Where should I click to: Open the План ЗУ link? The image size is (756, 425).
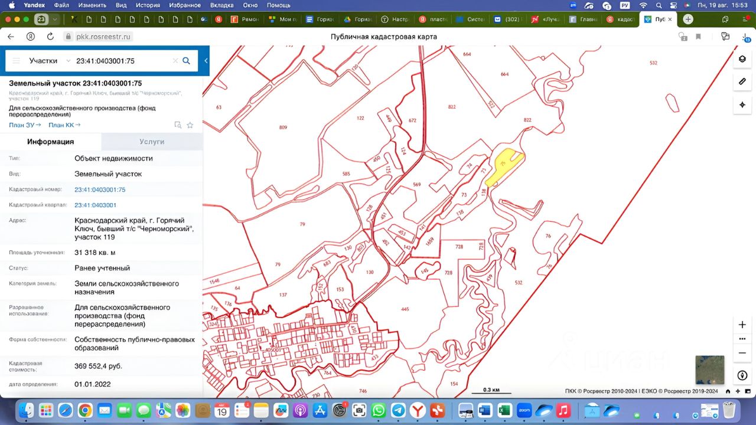25,125
